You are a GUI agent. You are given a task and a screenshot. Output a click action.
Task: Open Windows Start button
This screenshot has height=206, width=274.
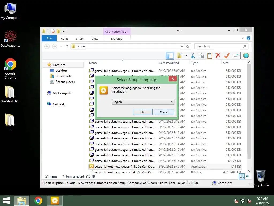click(7, 201)
